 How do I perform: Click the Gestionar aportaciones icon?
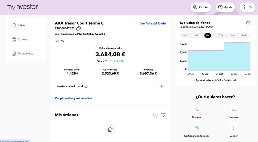197,128
